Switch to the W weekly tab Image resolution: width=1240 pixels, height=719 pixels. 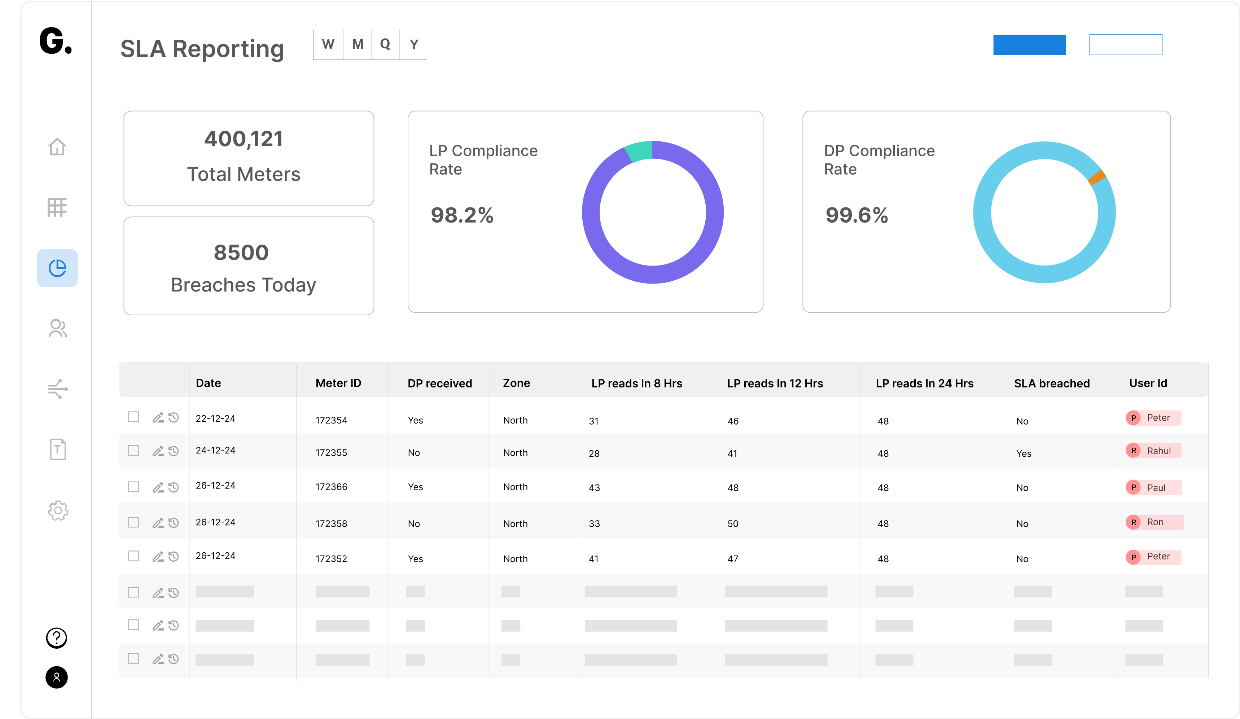pos(328,45)
